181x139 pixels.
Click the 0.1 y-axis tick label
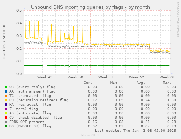19,61
